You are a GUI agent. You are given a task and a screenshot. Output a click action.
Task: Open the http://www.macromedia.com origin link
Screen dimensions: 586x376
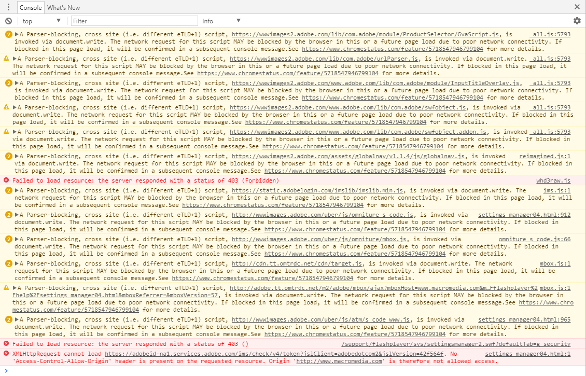tap(339, 361)
